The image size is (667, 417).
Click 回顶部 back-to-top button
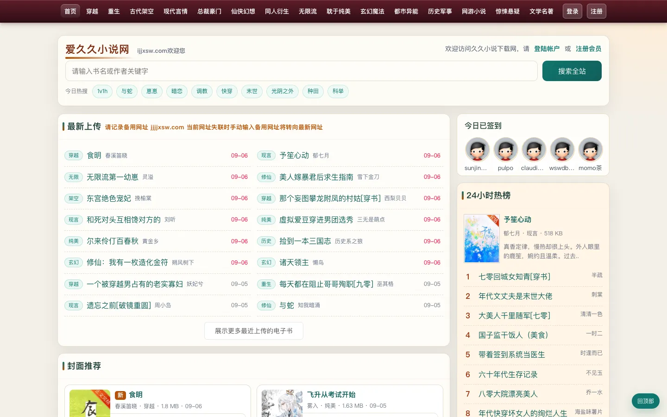(646, 401)
